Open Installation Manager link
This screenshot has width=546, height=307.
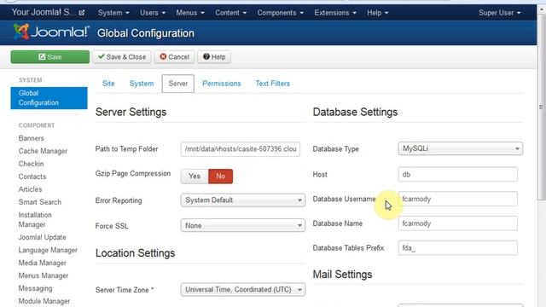[x=35, y=220]
